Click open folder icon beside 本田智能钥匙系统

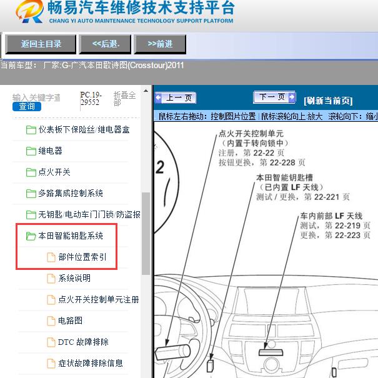[x=31, y=236]
